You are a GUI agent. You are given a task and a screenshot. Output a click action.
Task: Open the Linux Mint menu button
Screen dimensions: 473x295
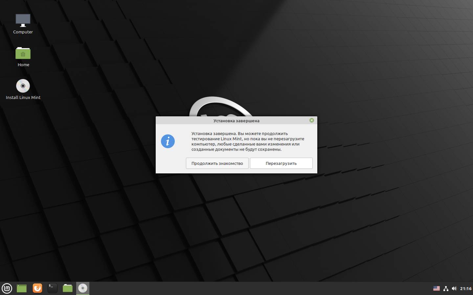[7, 288]
